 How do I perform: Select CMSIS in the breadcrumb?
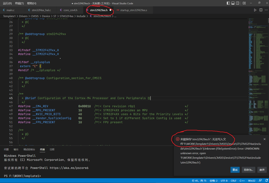click(35, 16)
